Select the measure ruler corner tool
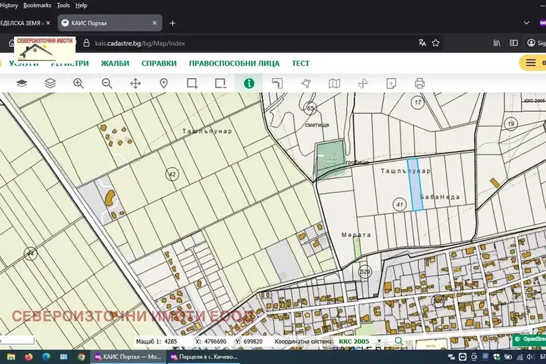The height and width of the screenshot is (364, 546). [x=277, y=83]
